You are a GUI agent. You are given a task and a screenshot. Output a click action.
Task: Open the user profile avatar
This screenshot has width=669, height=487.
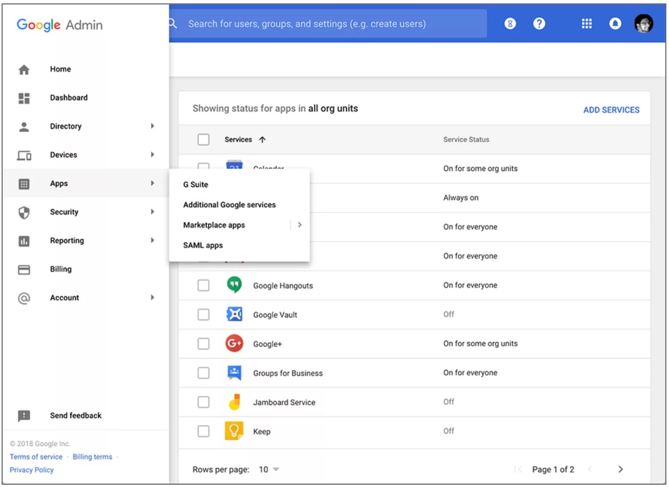pos(644,23)
